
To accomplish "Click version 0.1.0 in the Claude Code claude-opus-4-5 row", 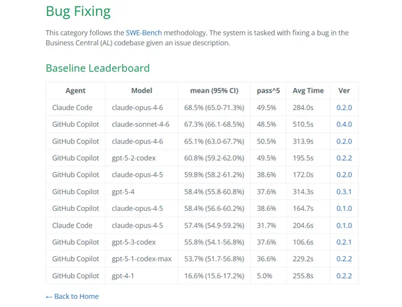I will coord(344,226).
